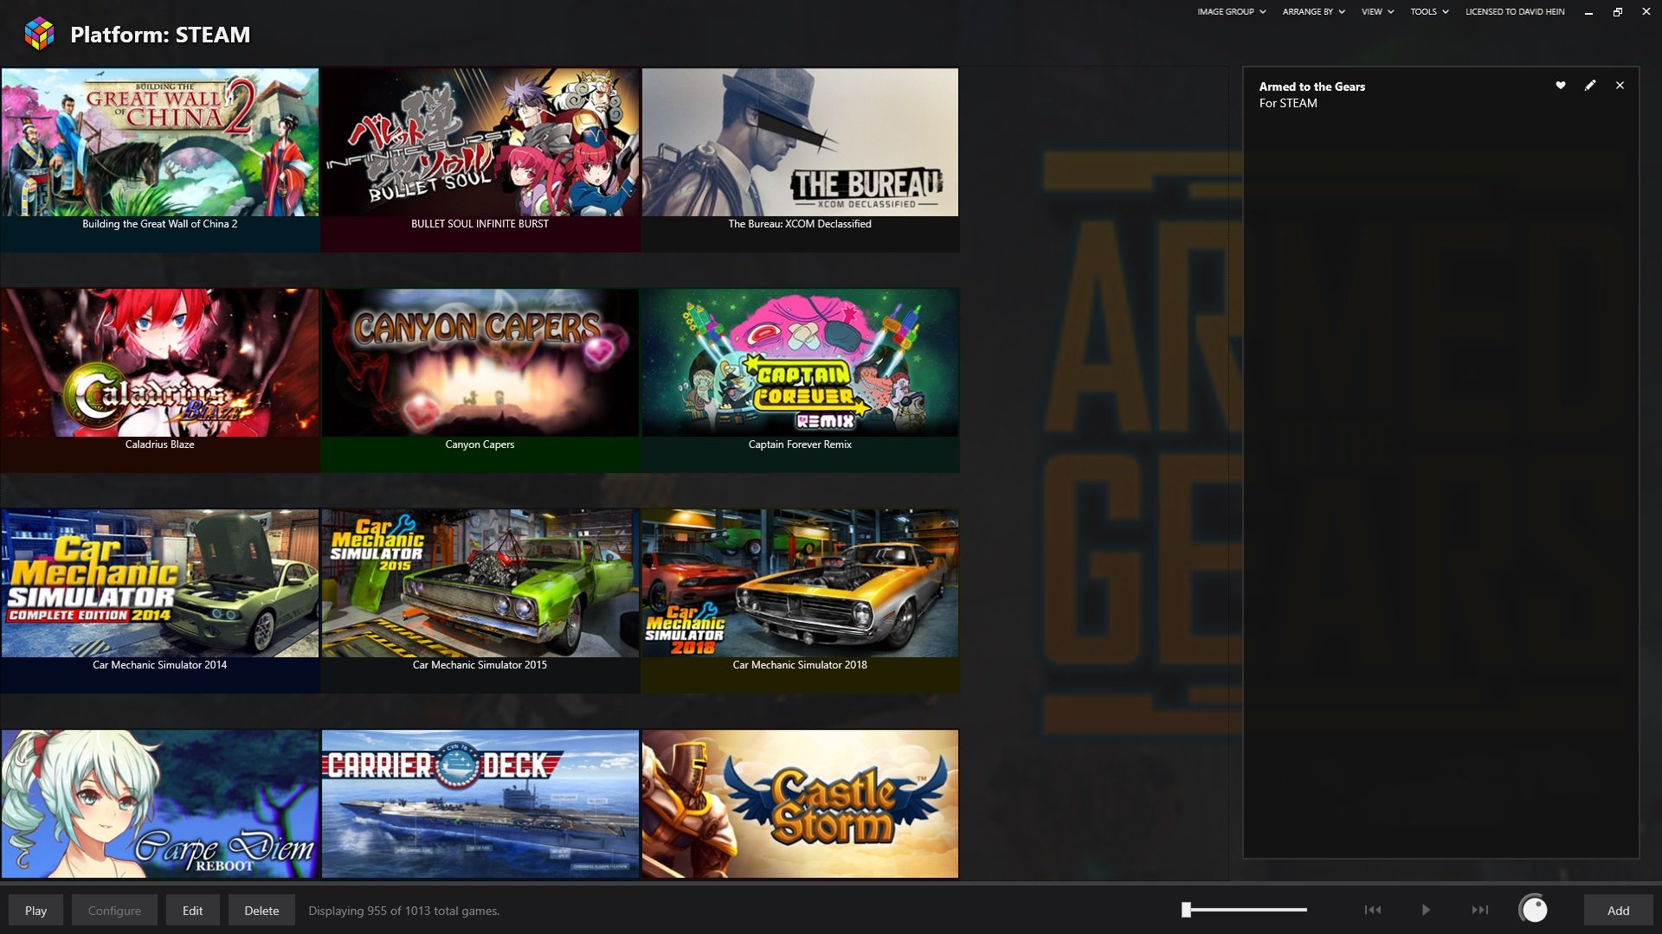Select Car Mechanic Simulator 2014 thumbnail

(x=160, y=584)
